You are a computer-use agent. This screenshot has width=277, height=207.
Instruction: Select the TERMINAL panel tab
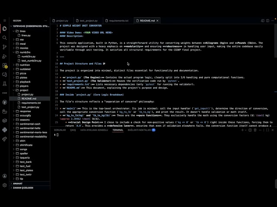[x=118, y=130]
